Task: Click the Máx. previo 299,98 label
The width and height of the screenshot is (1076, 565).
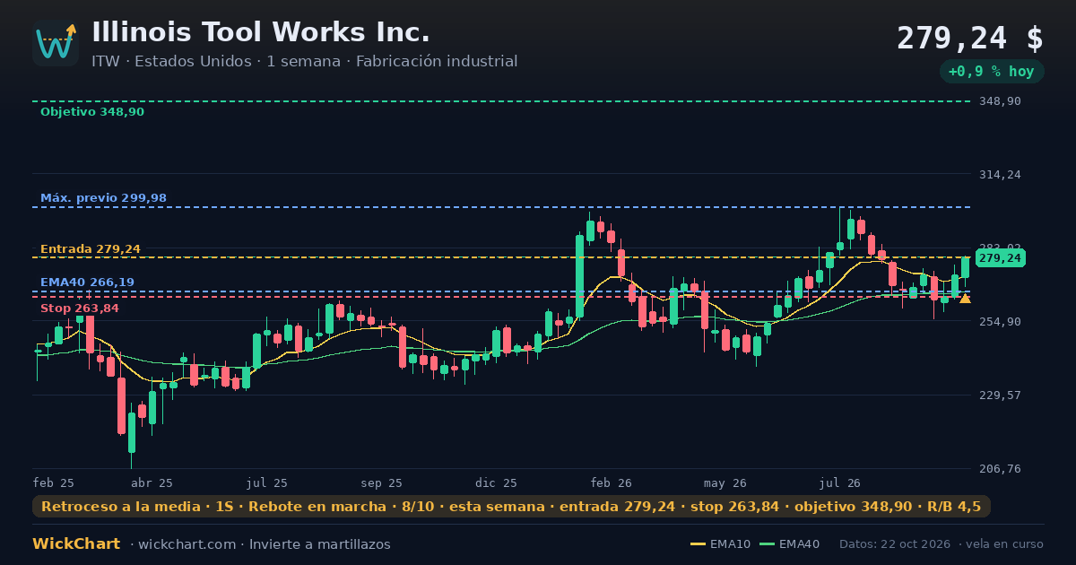Action: pyautogui.click(x=103, y=198)
